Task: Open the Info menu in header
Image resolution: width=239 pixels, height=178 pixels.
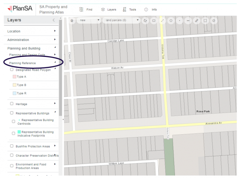Action: [151, 9]
